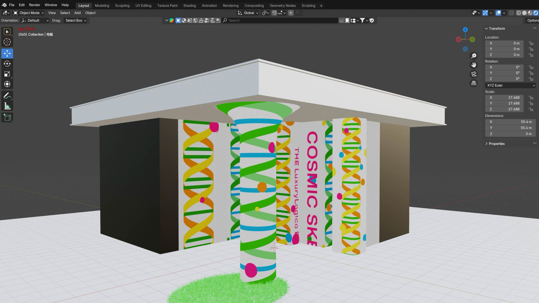Choose the Add Cube tool
The height and width of the screenshot is (303, 539).
pos(7,117)
